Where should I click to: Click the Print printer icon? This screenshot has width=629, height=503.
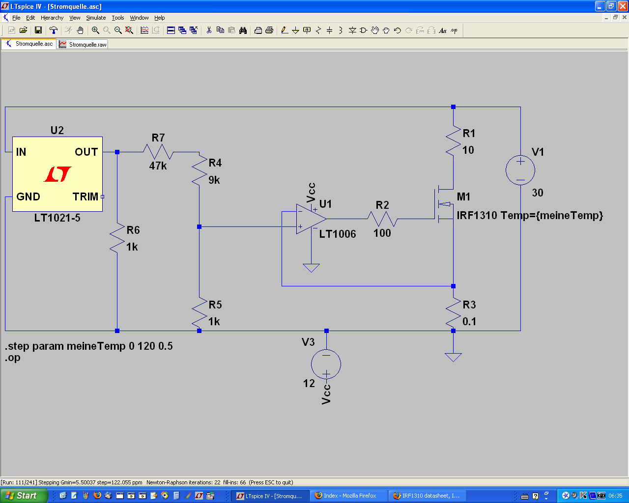(x=269, y=30)
